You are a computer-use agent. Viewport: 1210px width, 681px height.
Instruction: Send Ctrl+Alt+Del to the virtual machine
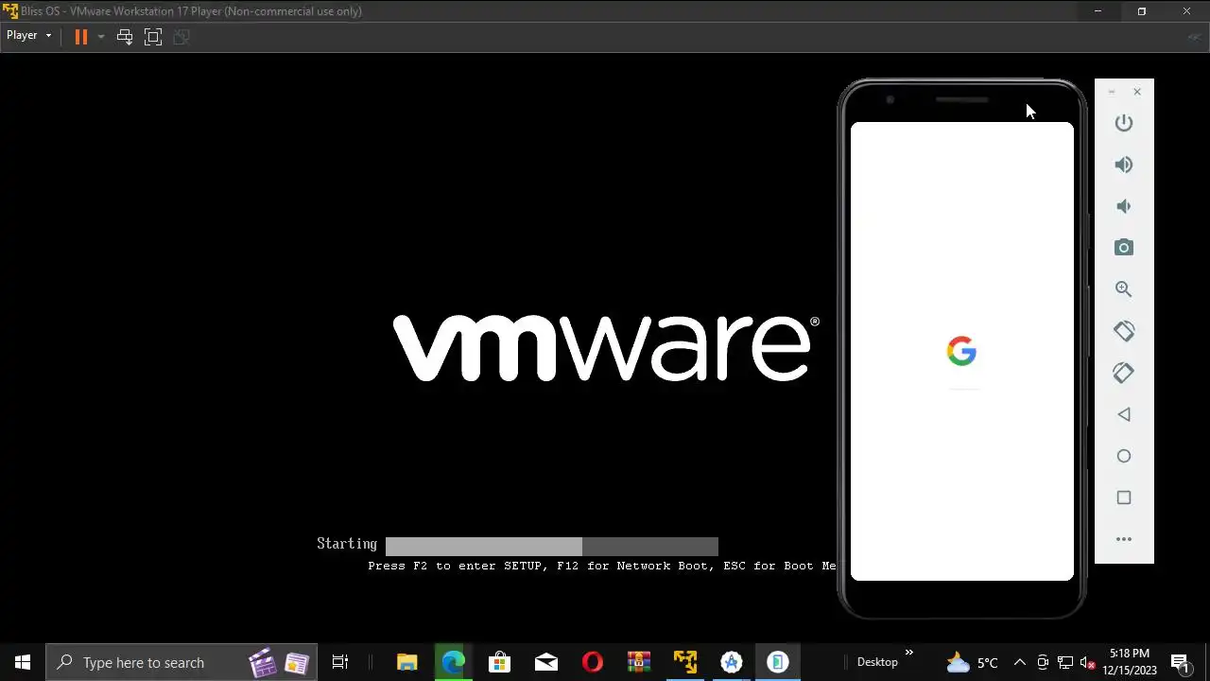click(124, 37)
